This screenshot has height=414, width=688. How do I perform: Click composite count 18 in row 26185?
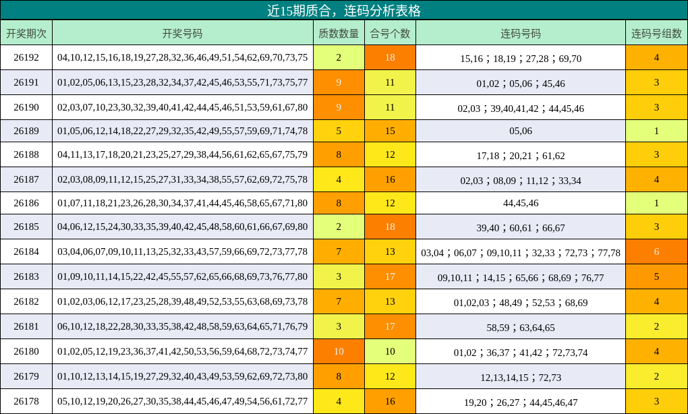tap(390, 227)
